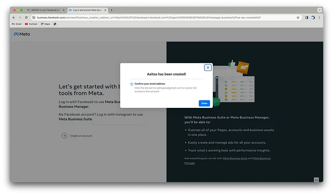Open new tab with plus button
This screenshot has width=333, height=195.
click(x=111, y=10)
